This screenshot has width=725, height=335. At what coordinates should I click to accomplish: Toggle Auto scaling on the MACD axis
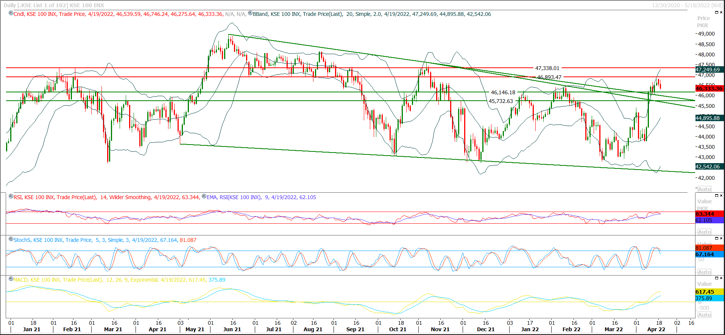pyautogui.click(x=704, y=315)
